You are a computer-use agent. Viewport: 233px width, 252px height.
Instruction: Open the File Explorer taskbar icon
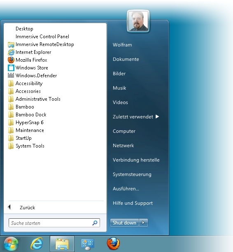coord(62,244)
